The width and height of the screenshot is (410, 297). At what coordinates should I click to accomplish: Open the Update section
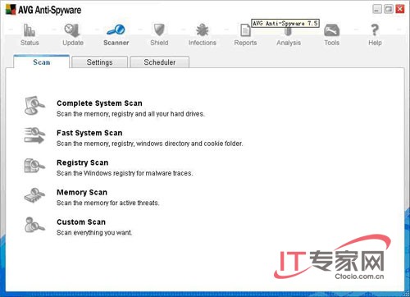click(73, 34)
